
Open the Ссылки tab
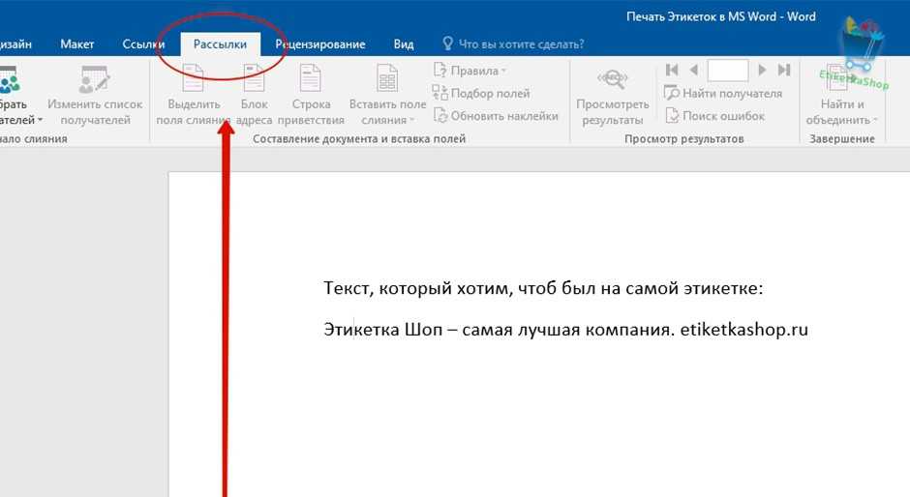tap(144, 44)
